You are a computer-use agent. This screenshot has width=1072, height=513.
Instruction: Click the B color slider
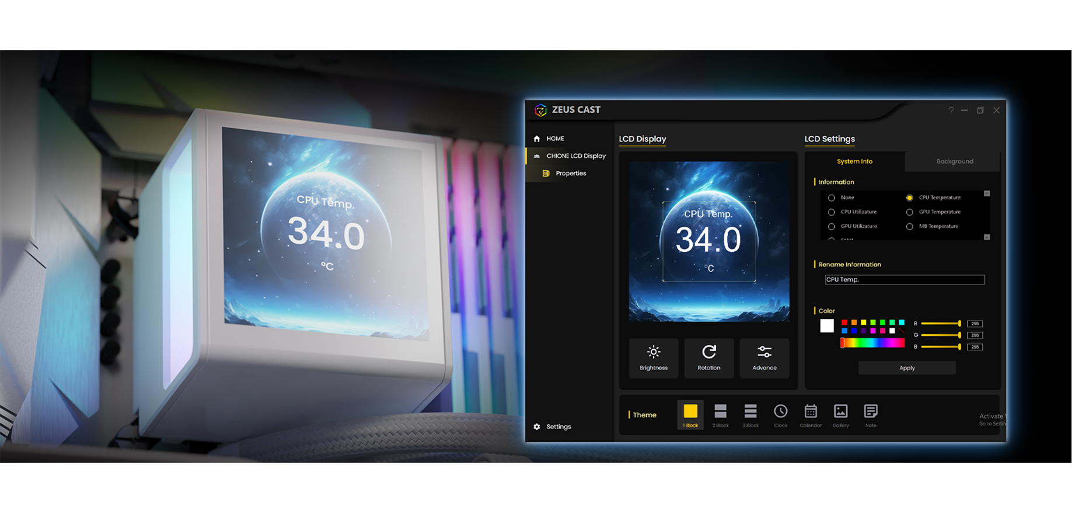click(941, 347)
